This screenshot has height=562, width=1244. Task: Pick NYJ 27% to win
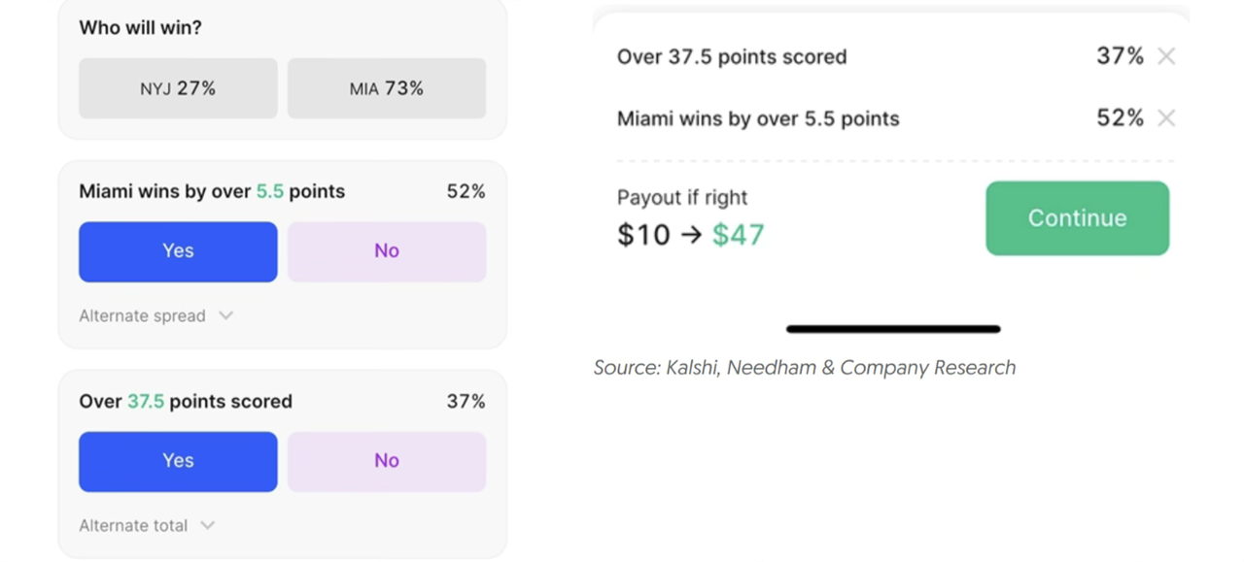(178, 88)
